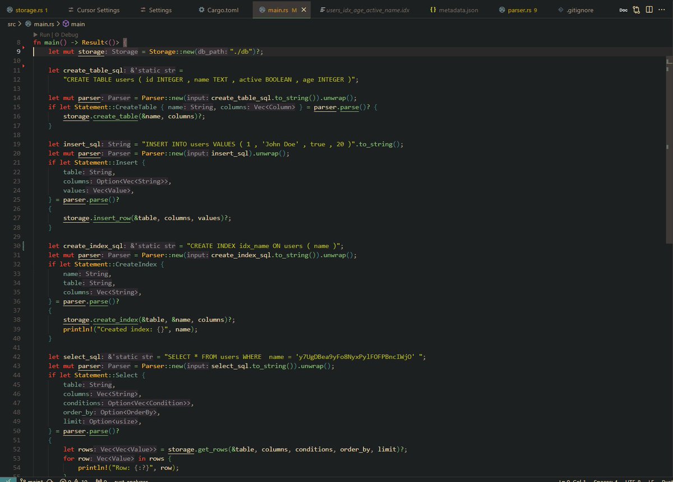Screen dimensions: 673x482
Task: Open the Cursor Settings tab
Action: click(x=94, y=10)
